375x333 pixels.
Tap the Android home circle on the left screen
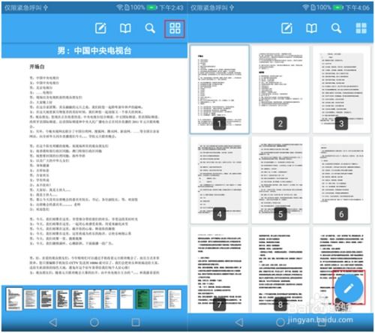[94, 322]
